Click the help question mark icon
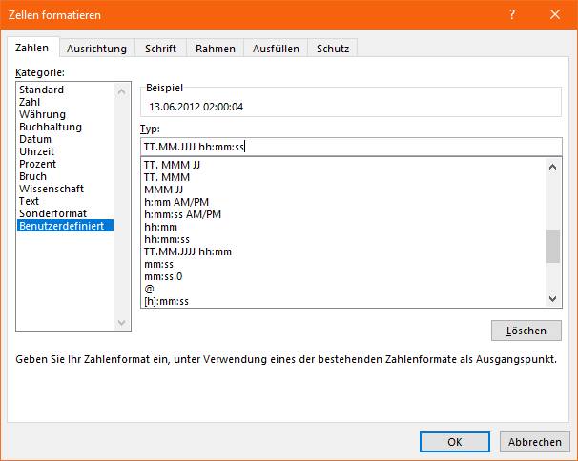Image resolution: width=578 pixels, height=461 pixels. pyautogui.click(x=512, y=14)
